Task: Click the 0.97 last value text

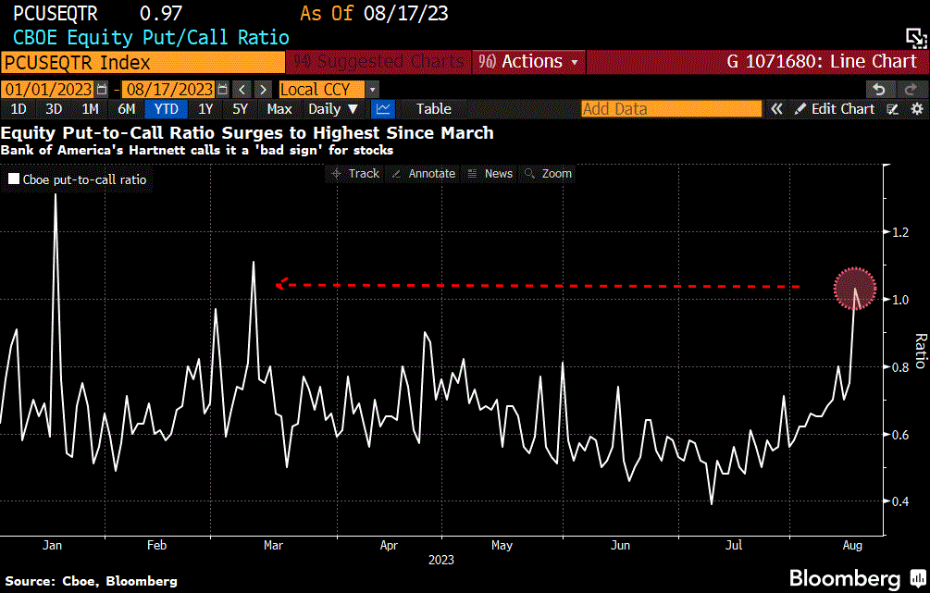Action: coord(161,13)
